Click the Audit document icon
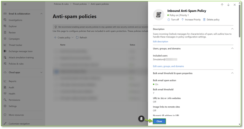 pyautogui.click(x=5, y=87)
